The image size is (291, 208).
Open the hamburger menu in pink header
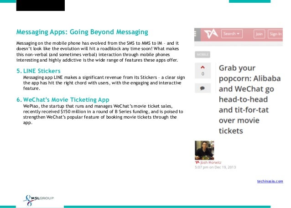tap(195, 34)
